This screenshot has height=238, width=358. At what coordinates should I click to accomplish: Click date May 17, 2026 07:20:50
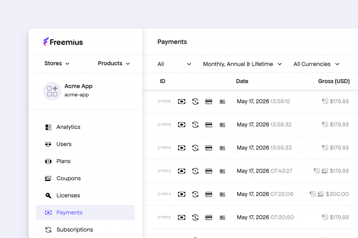265,217
